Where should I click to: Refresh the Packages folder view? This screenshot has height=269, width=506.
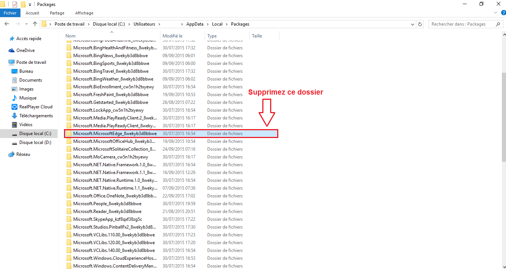click(420, 24)
